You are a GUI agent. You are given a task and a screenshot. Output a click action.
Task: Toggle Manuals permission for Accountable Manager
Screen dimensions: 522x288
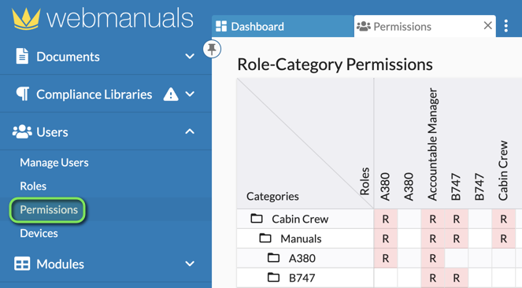click(x=433, y=238)
